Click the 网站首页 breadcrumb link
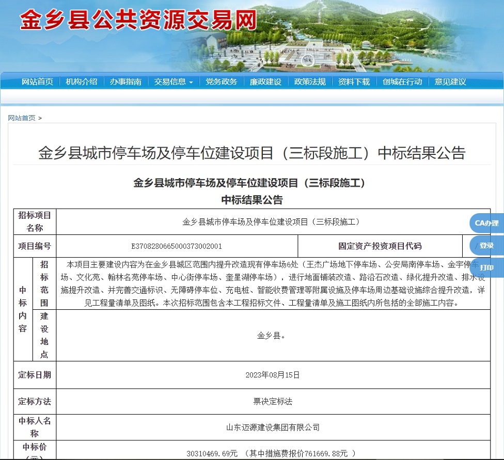This screenshot has height=460, width=504. pyautogui.click(x=22, y=118)
